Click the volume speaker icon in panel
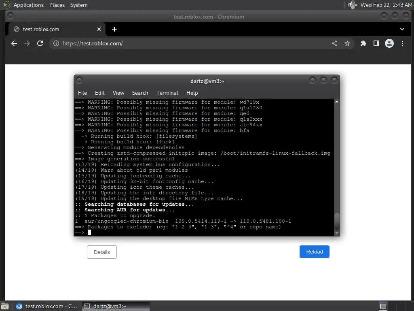Screen dimensions: 414x311 coord(352,5)
